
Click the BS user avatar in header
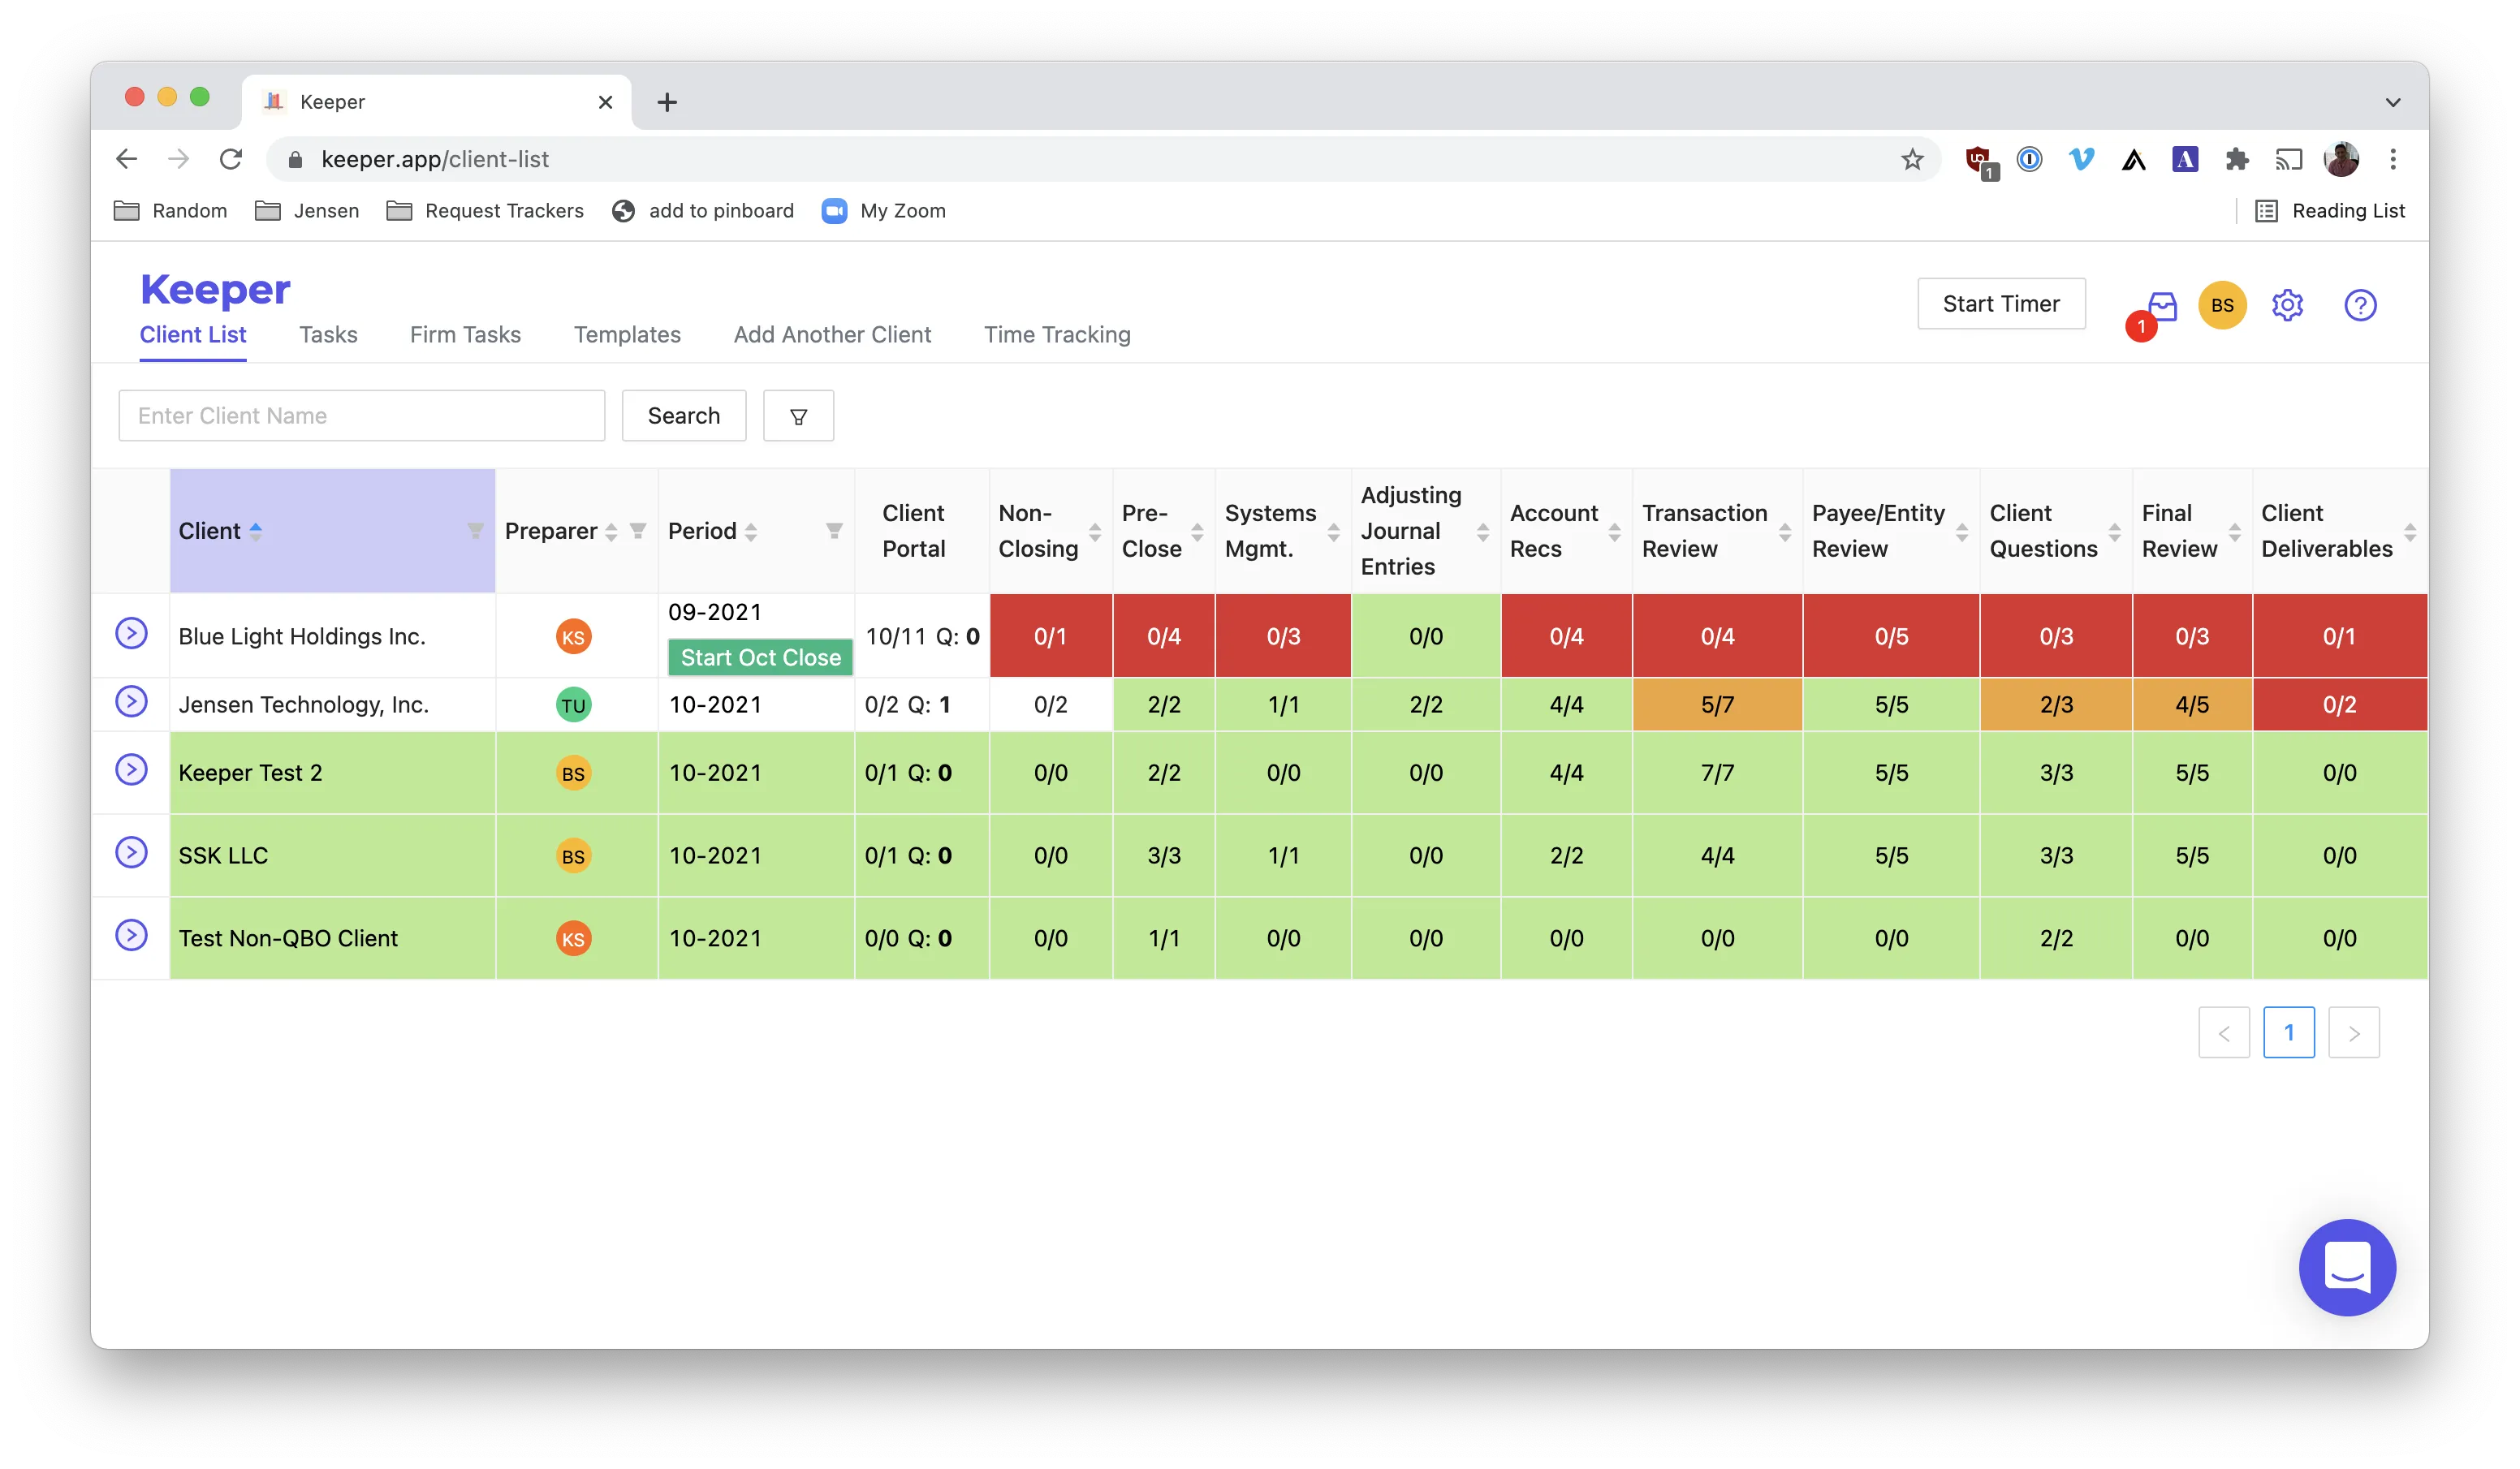point(2222,305)
